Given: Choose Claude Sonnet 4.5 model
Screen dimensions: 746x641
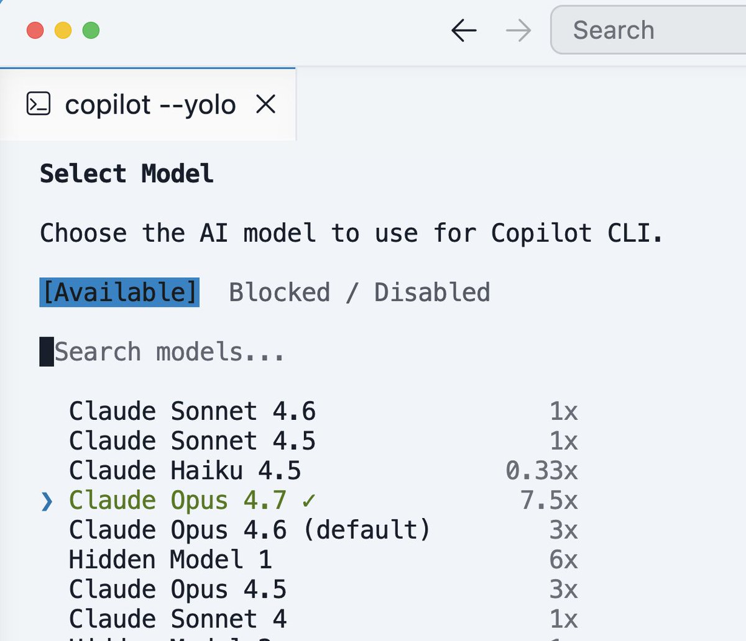Looking at the screenshot, I should [x=323, y=441].
